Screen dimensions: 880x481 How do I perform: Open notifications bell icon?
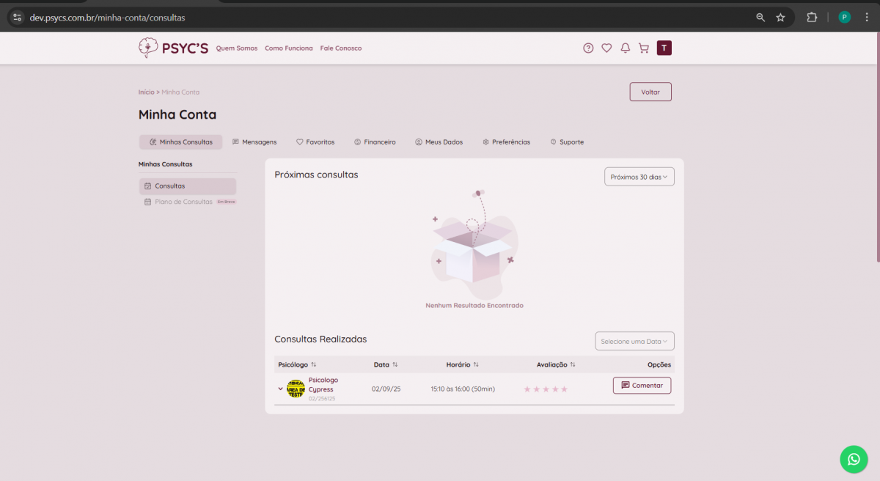(626, 48)
